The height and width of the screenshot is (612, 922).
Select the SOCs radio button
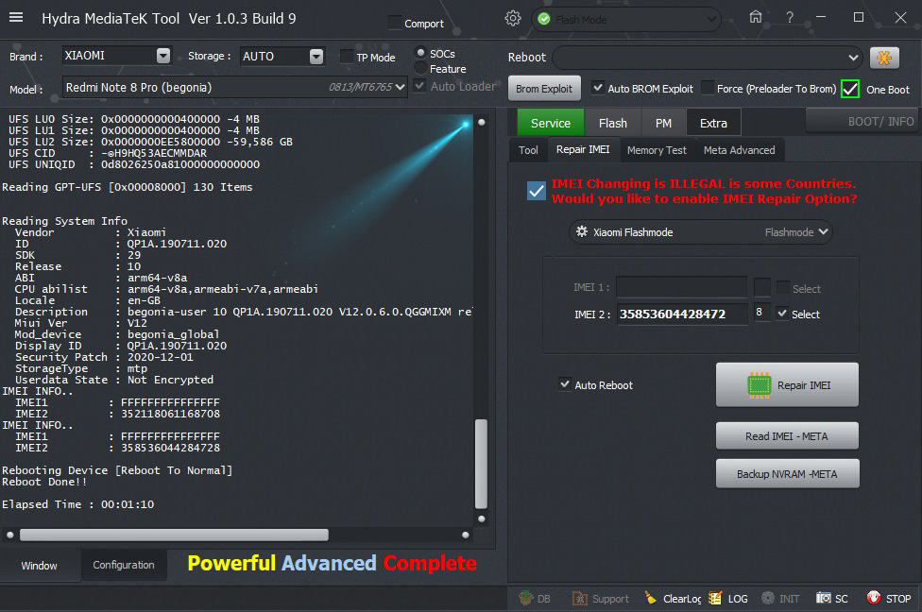point(420,53)
